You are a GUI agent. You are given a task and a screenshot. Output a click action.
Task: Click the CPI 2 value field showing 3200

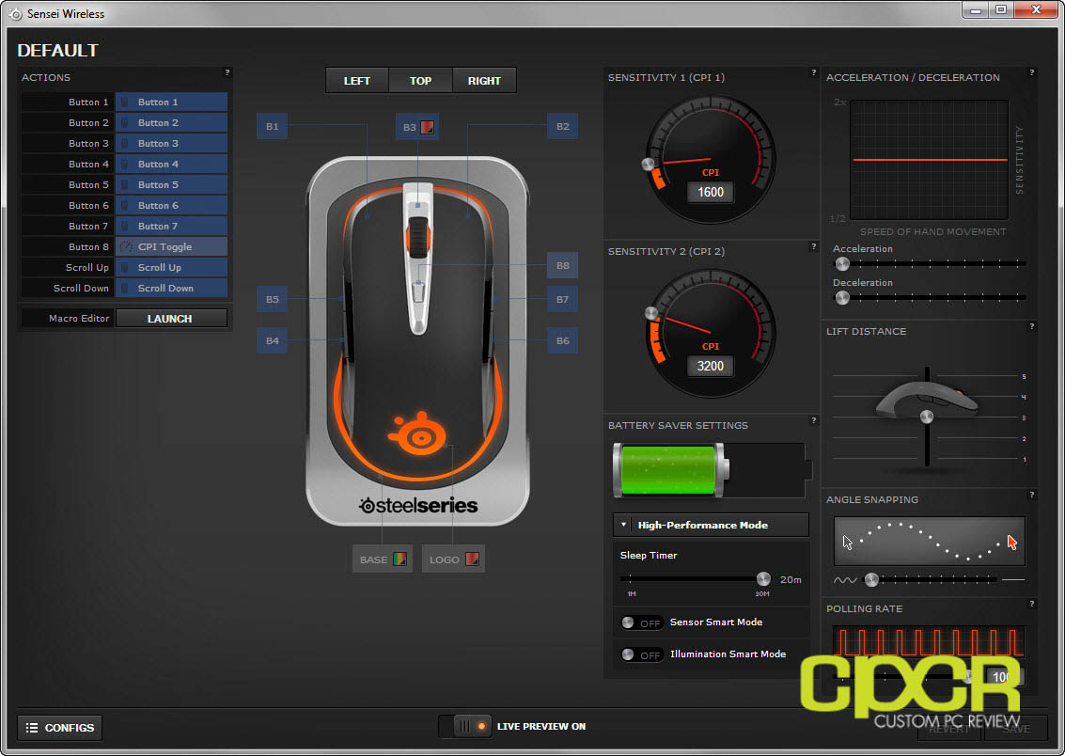click(711, 366)
